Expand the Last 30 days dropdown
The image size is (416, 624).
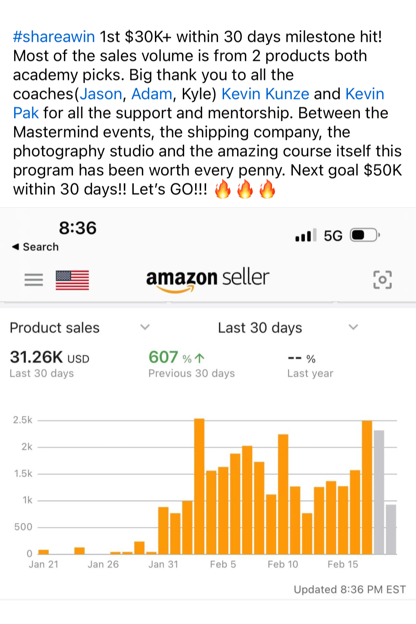pos(353,327)
